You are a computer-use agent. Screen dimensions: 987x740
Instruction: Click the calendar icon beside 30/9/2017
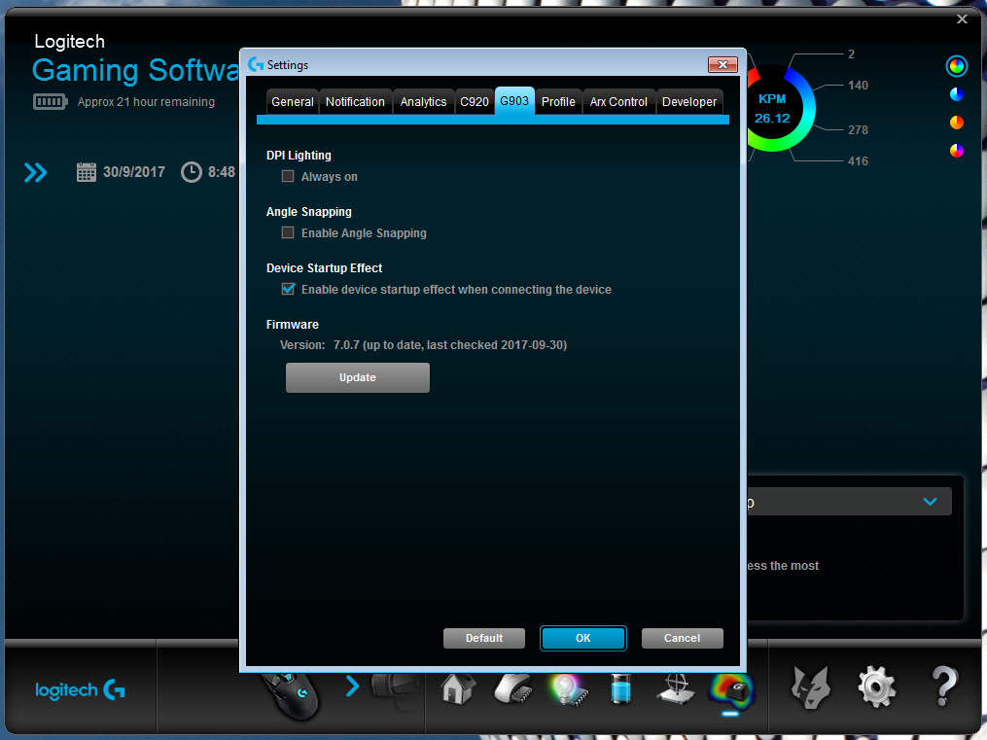coord(87,172)
